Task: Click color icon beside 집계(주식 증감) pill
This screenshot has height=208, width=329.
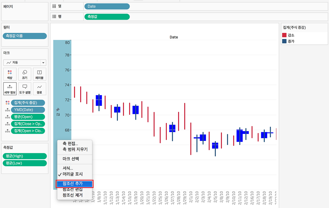Action: coord(7,103)
